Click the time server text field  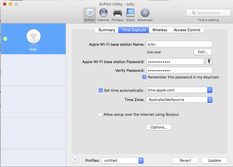(x=177, y=90)
